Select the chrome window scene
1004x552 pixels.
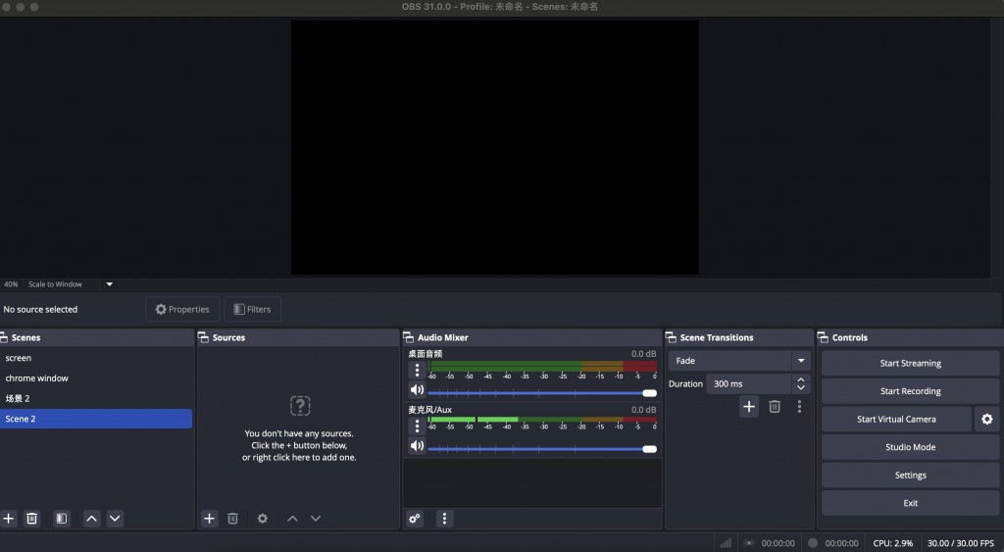96,378
